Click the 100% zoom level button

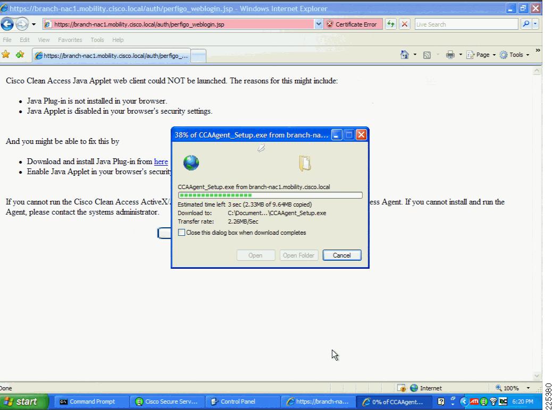point(507,388)
